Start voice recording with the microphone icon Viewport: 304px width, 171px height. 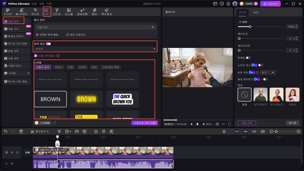coord(224,131)
